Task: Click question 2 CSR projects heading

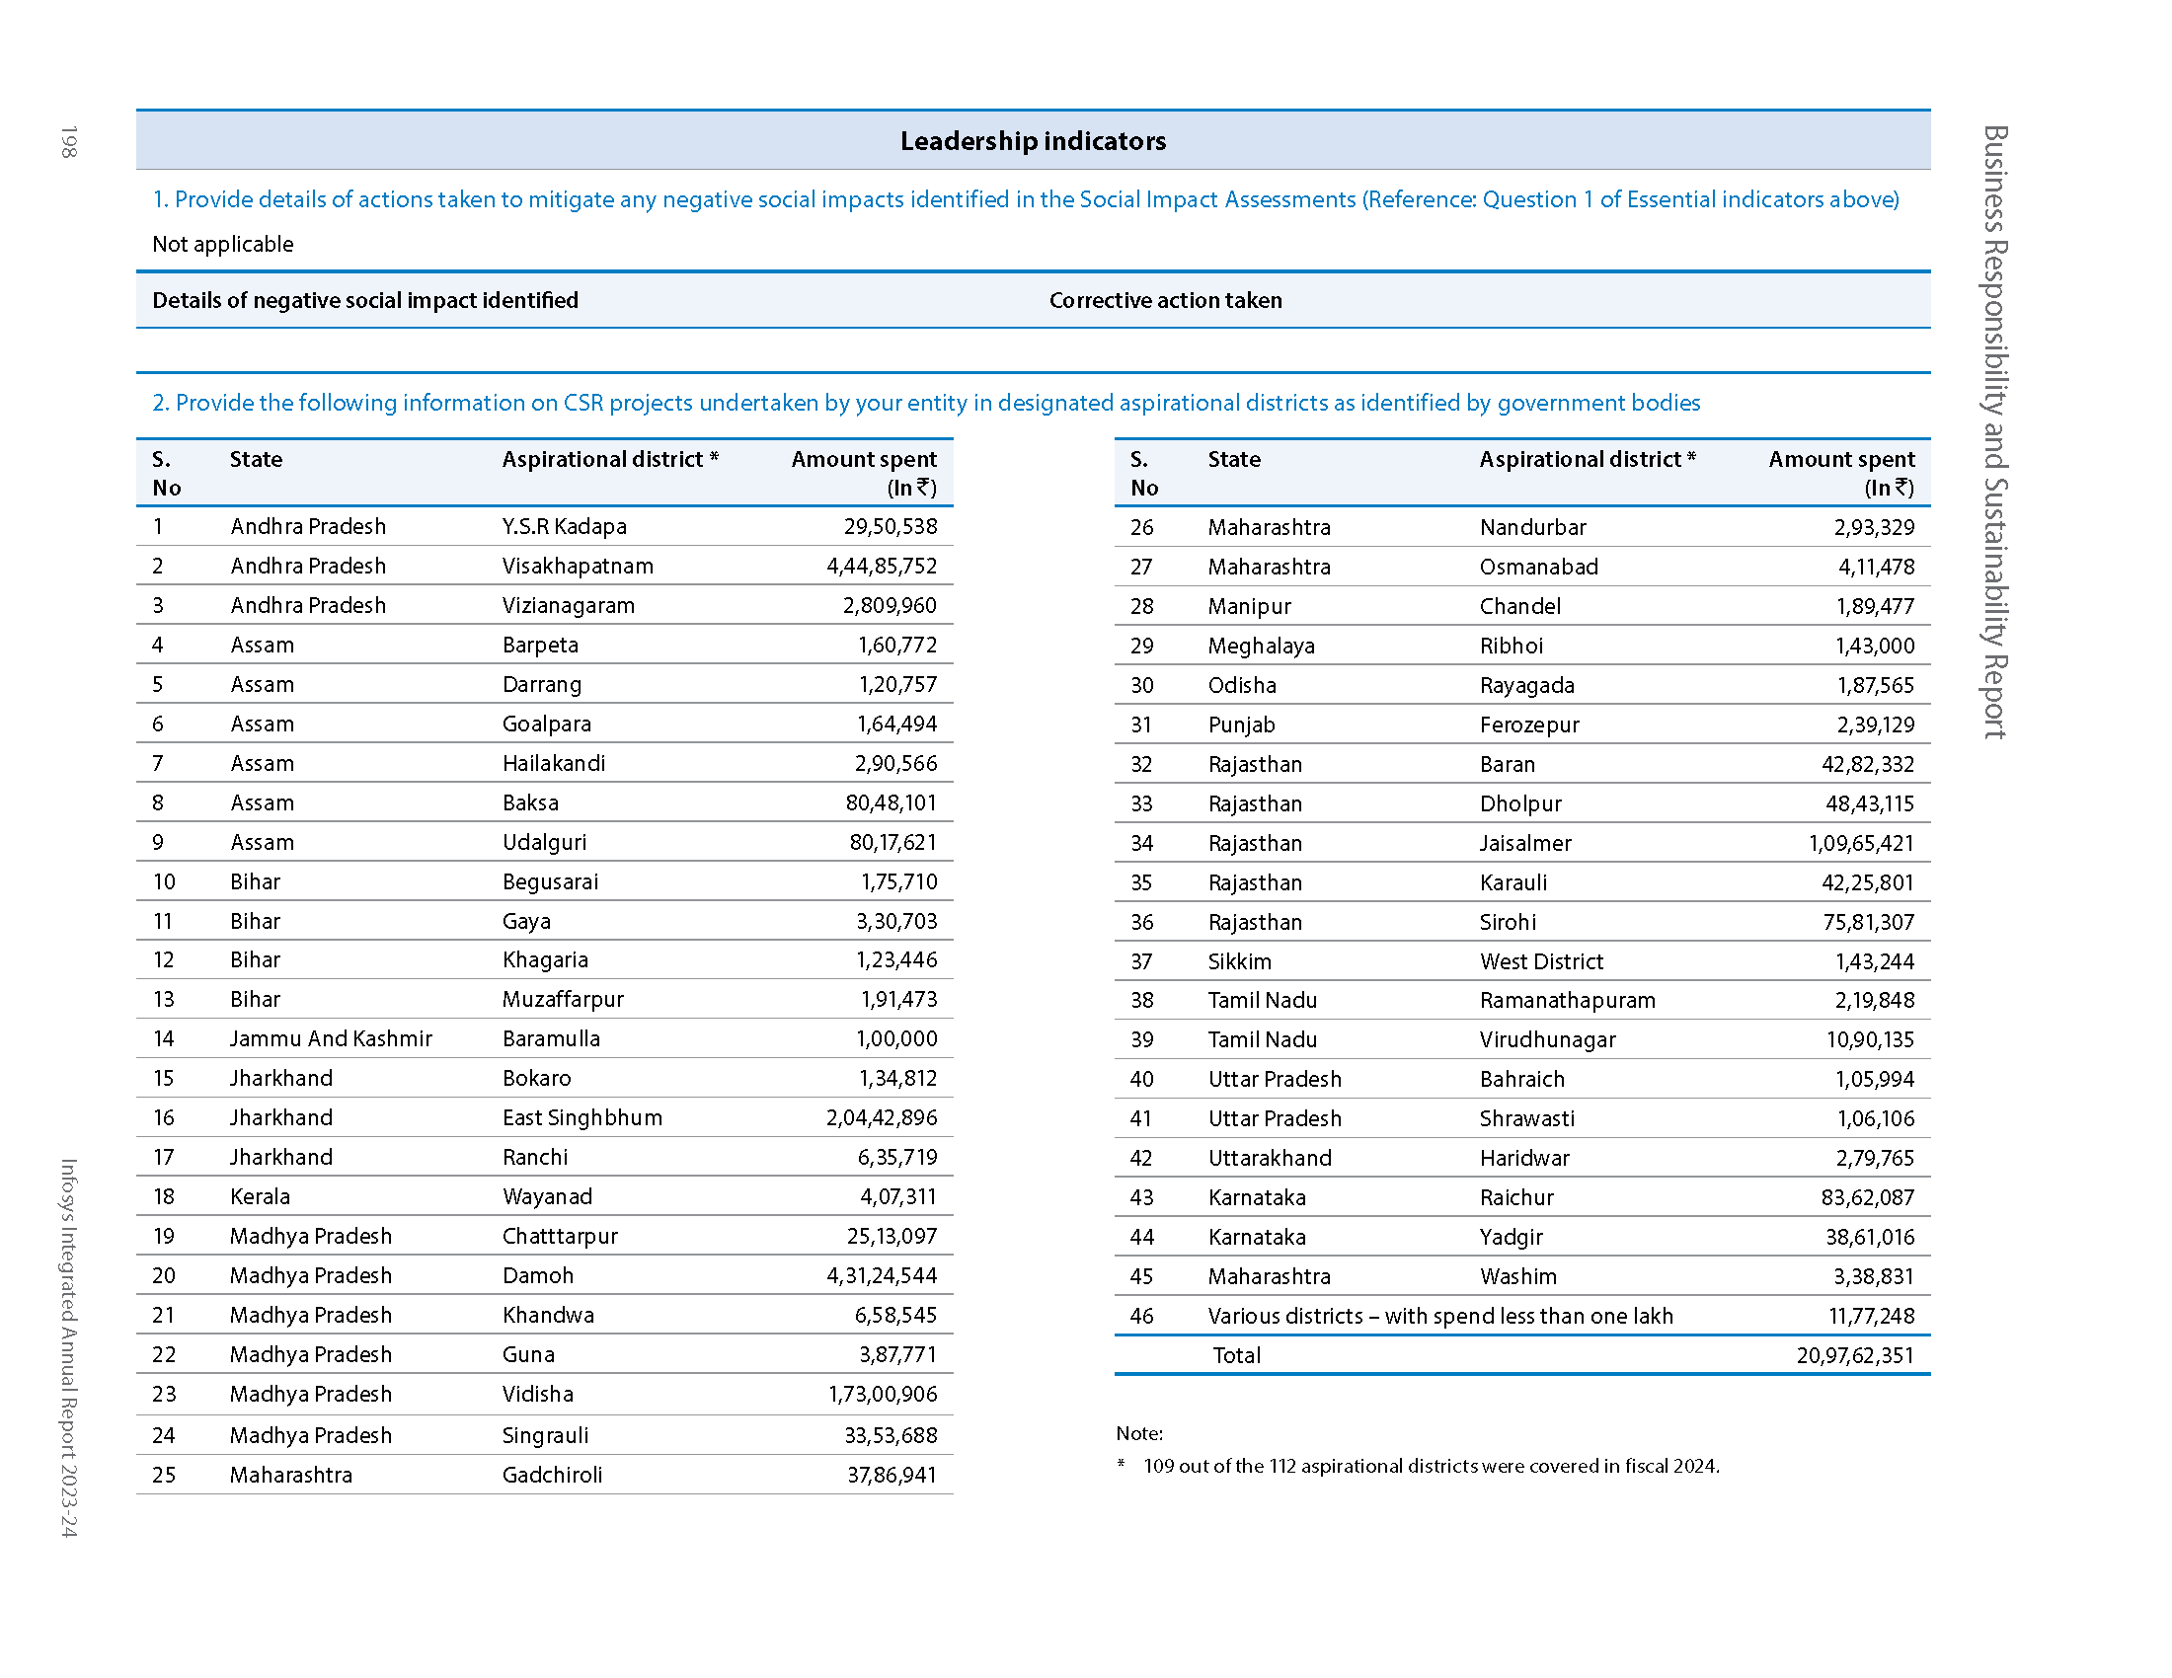Action: point(925,403)
